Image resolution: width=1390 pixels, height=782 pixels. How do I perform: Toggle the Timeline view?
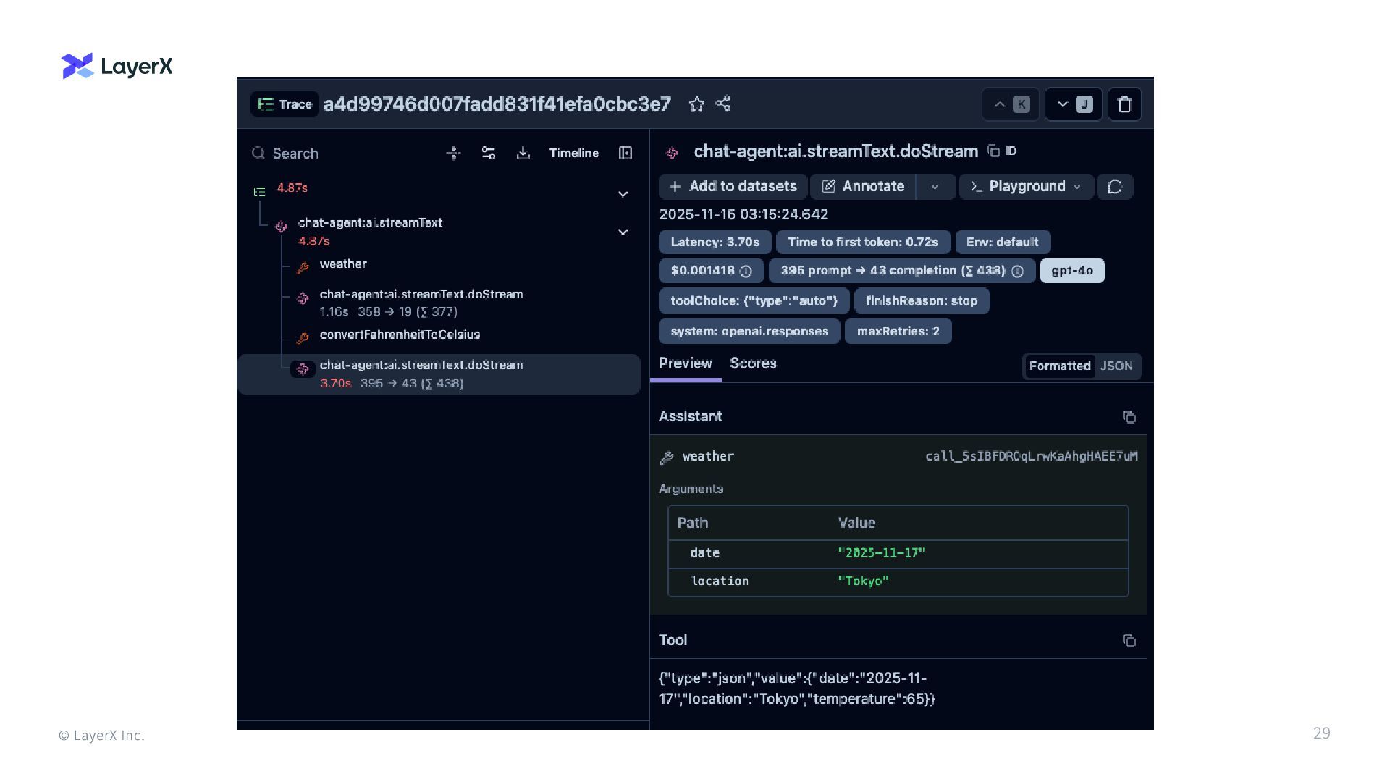point(573,153)
